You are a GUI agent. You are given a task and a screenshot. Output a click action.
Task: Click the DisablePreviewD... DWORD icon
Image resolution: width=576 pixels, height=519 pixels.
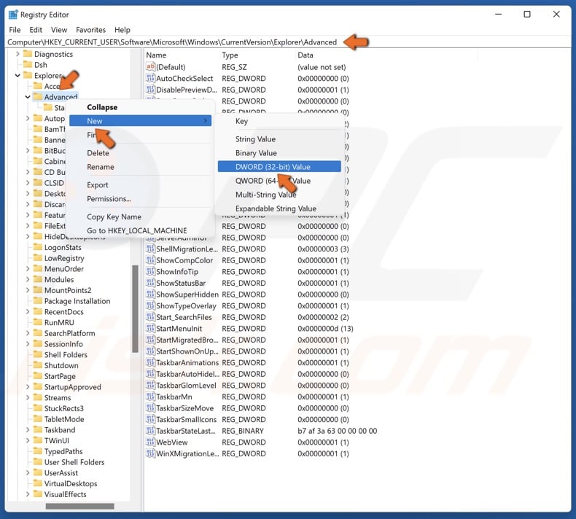click(x=150, y=90)
